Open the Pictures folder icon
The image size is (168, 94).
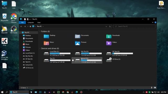(77, 43)
